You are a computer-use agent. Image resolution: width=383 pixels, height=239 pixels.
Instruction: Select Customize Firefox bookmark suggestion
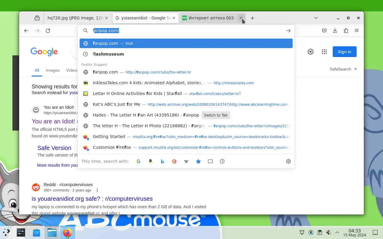pos(186,147)
